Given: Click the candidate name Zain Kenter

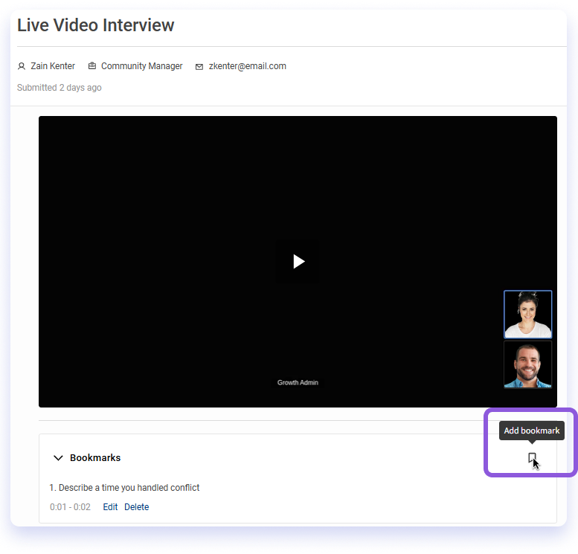Looking at the screenshot, I should 53,66.
